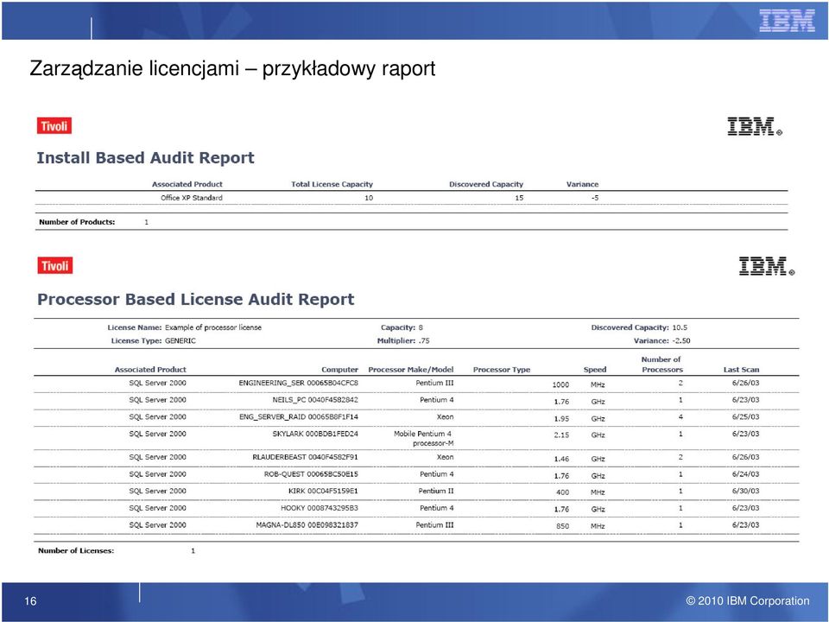Click the speed value 850 for MAGNA-DL850
Screen dimensions: 829x622
coord(562,526)
